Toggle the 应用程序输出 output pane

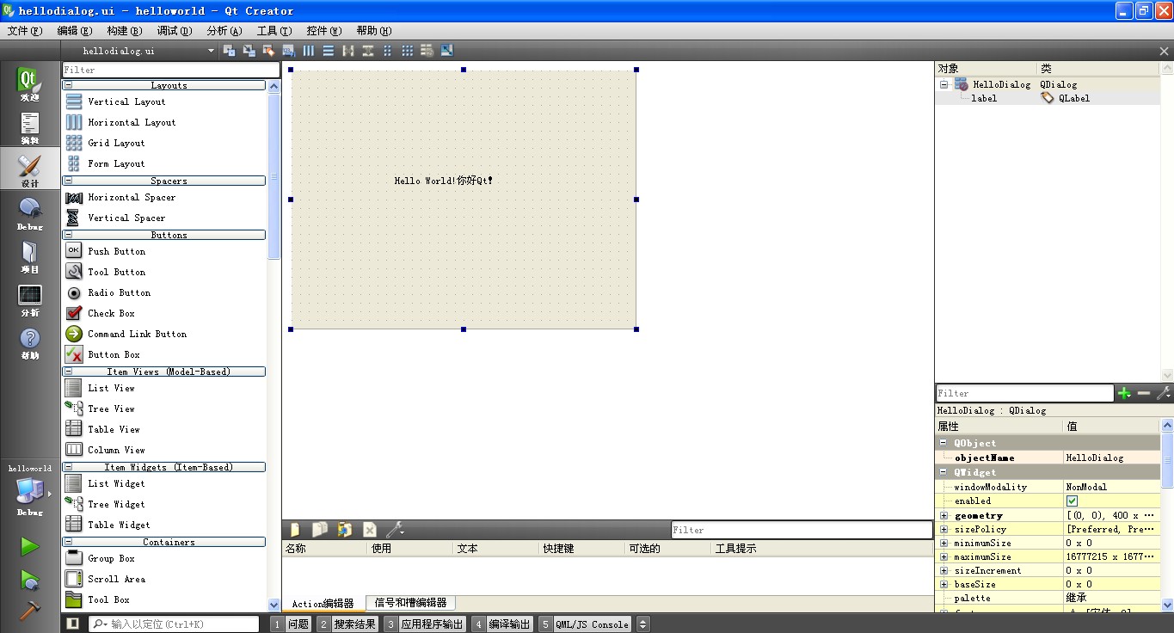[425, 624]
